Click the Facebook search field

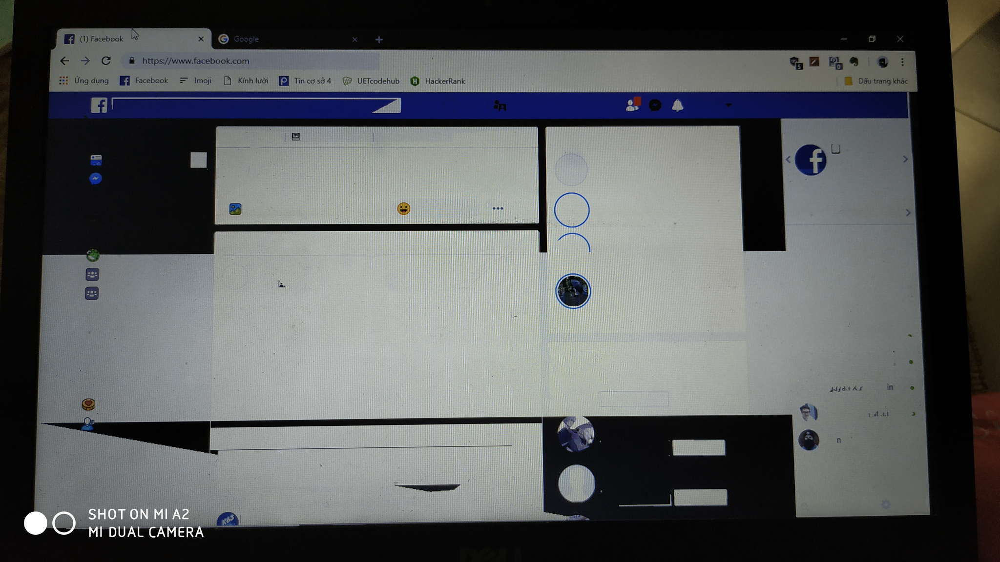pos(256,105)
